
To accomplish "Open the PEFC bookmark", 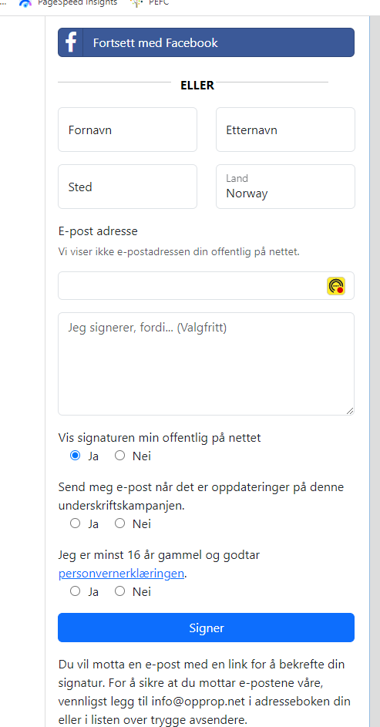I will [150, 3].
